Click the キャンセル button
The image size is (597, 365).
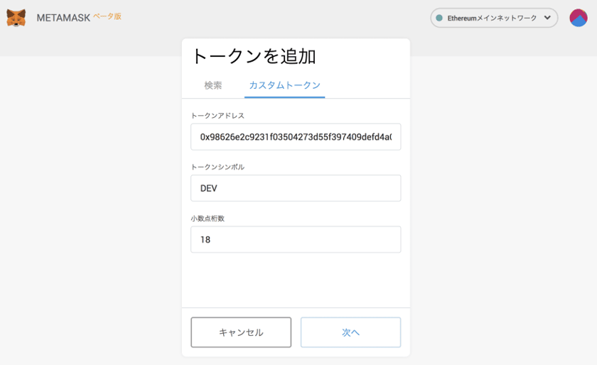click(241, 332)
